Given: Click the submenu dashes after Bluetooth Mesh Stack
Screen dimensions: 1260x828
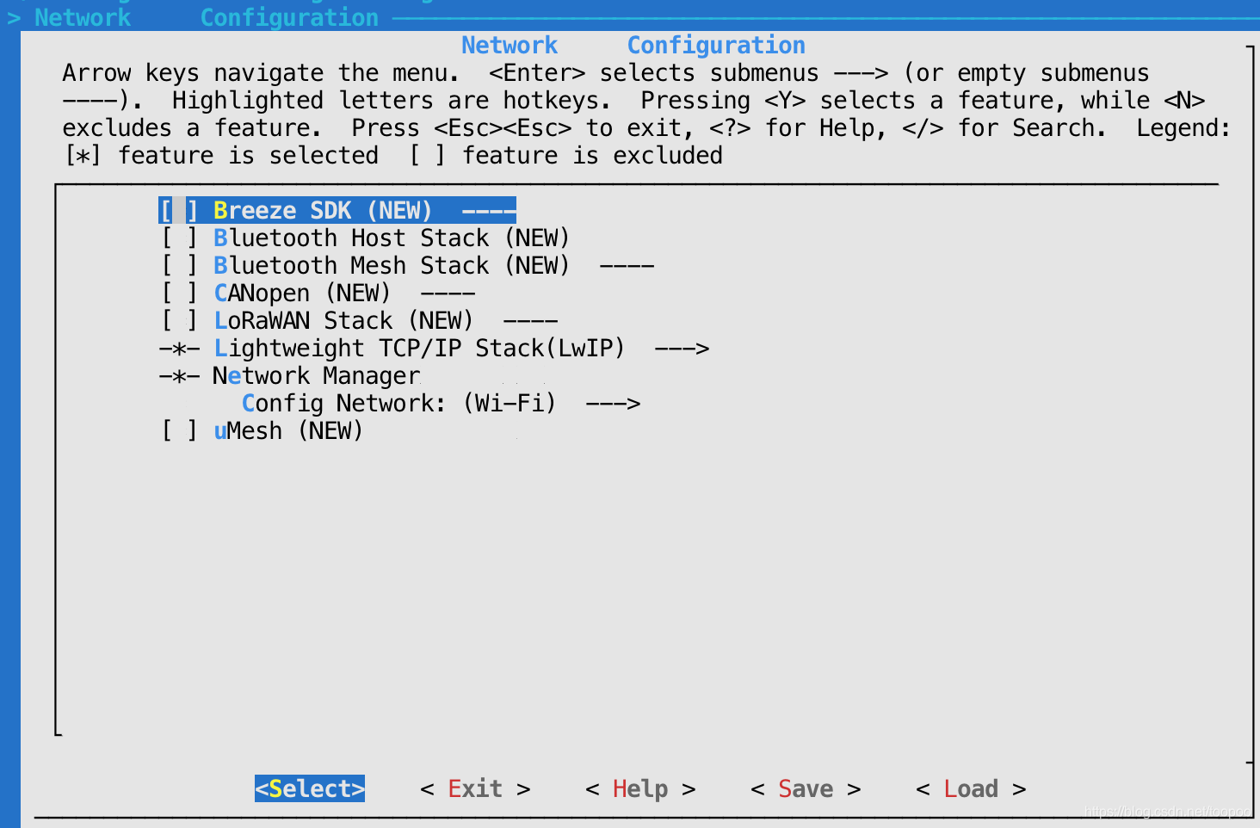Looking at the screenshot, I should coord(627,266).
